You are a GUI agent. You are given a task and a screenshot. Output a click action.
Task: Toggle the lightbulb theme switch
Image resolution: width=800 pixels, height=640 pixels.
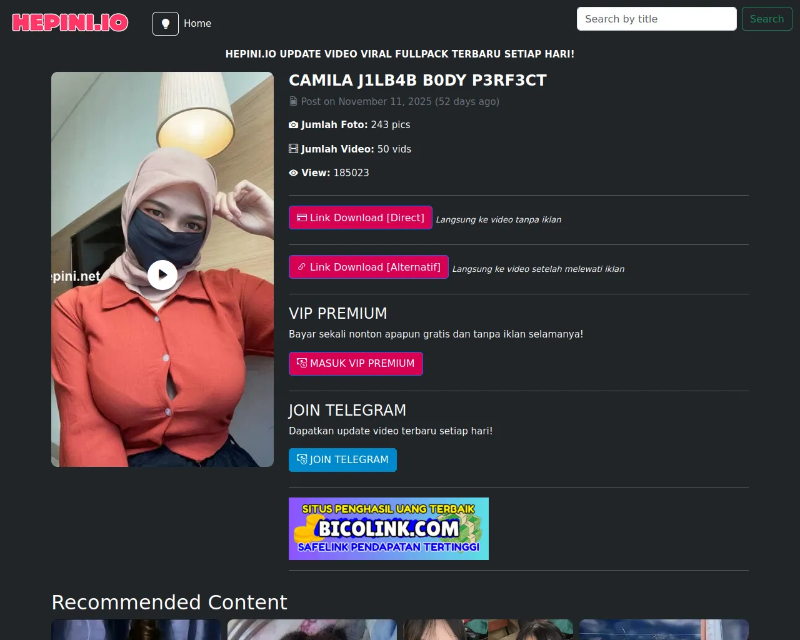[x=166, y=24]
